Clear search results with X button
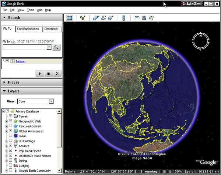Screen dimensions: 221x175 tap(57, 74)
